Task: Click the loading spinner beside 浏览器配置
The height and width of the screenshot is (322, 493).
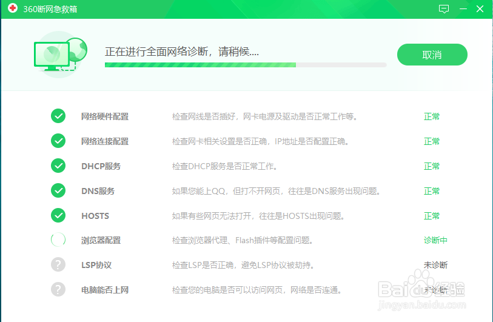Action: [x=58, y=240]
